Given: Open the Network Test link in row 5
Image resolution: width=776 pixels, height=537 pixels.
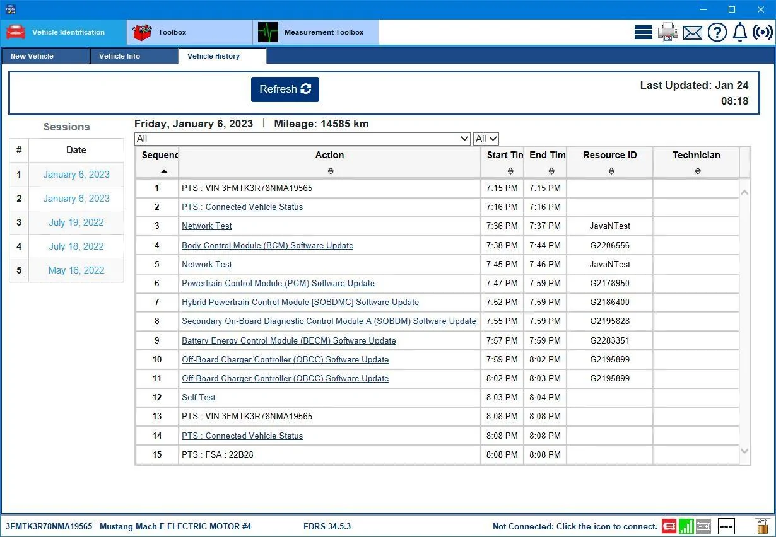Looking at the screenshot, I should [x=207, y=264].
